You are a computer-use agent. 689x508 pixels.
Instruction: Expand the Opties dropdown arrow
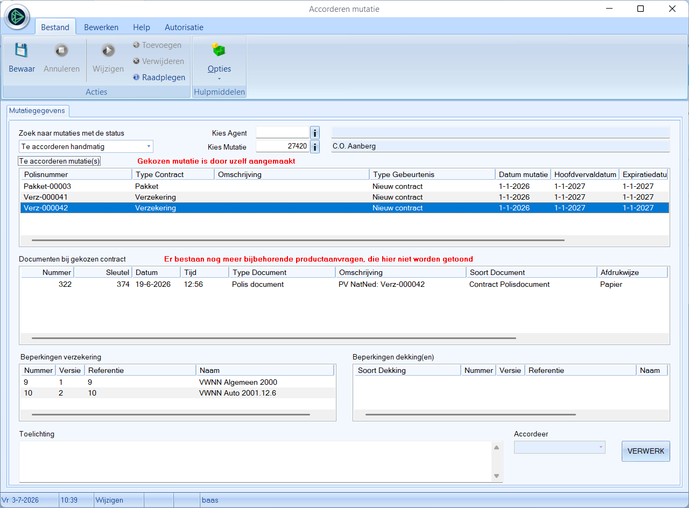point(220,79)
